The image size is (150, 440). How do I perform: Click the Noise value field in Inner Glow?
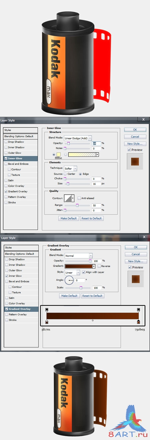[x=96, y=148]
